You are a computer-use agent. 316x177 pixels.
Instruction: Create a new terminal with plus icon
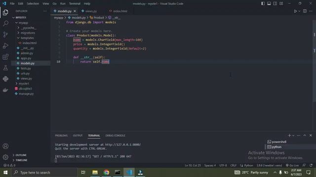coord(289,136)
